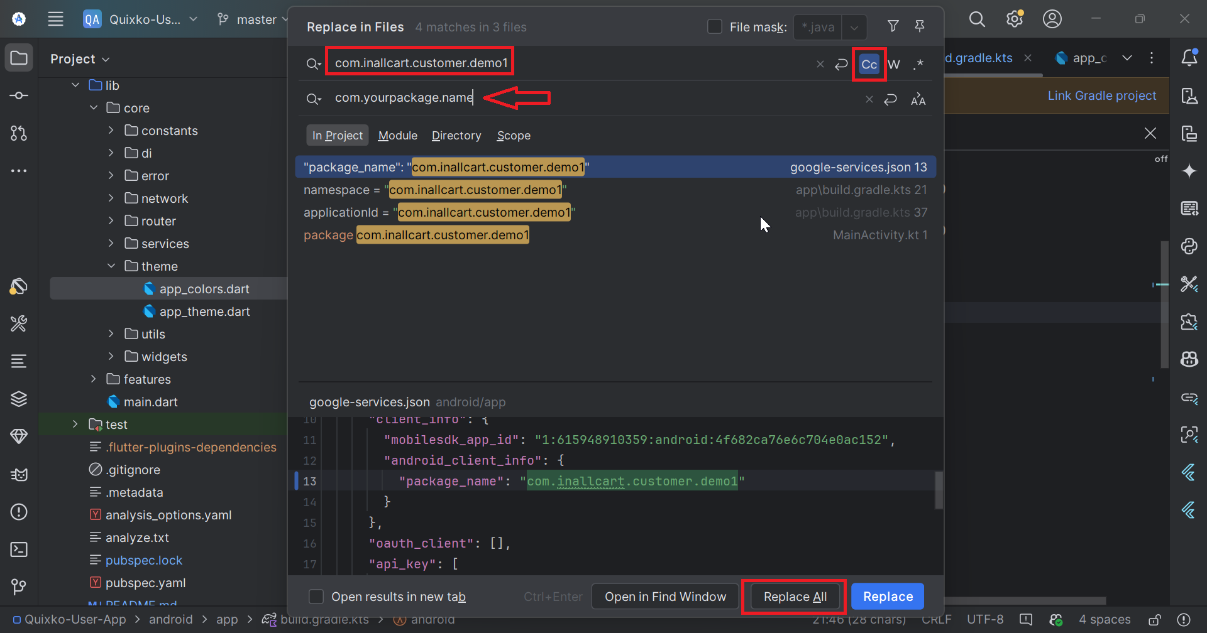Open the Quixko project selector dropdown
The image size is (1207, 633).
[x=141, y=19]
